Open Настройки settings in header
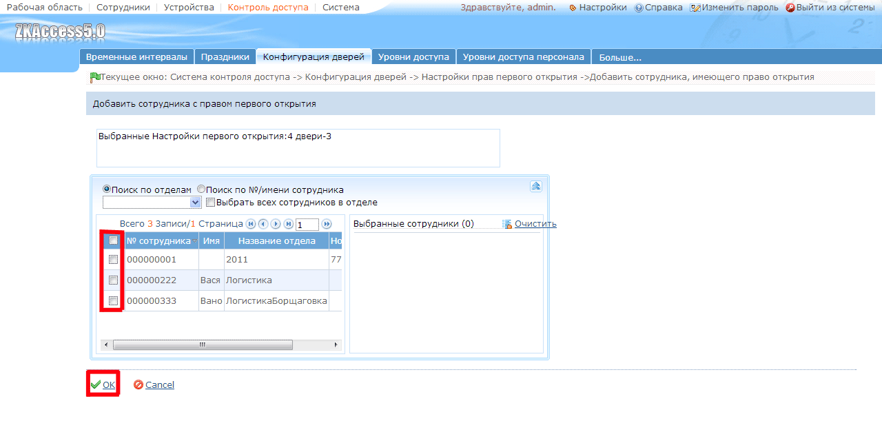 (x=598, y=8)
